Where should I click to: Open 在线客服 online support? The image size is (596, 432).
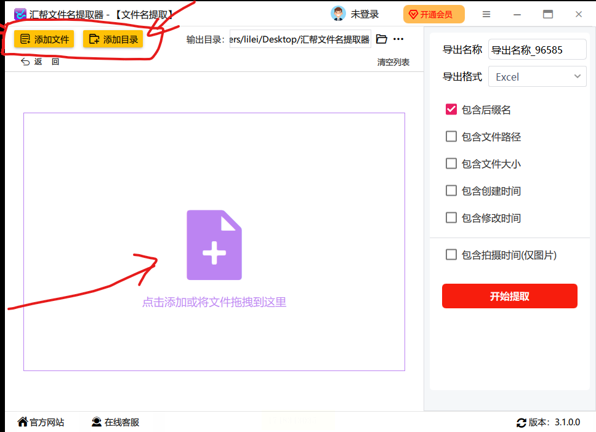(116, 422)
